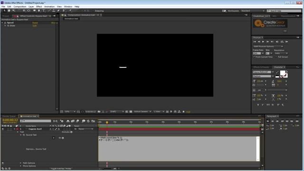Hide the Eugene Axel layer eye
Screen dimensions: 304x171
3,129
